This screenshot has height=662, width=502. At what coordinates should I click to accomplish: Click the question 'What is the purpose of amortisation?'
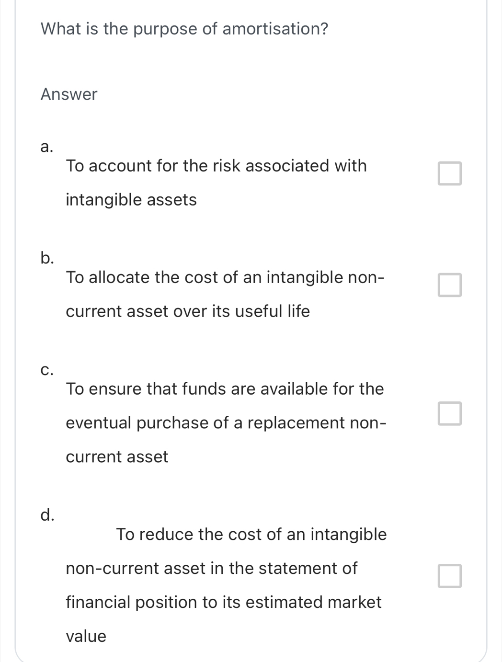coord(184,29)
